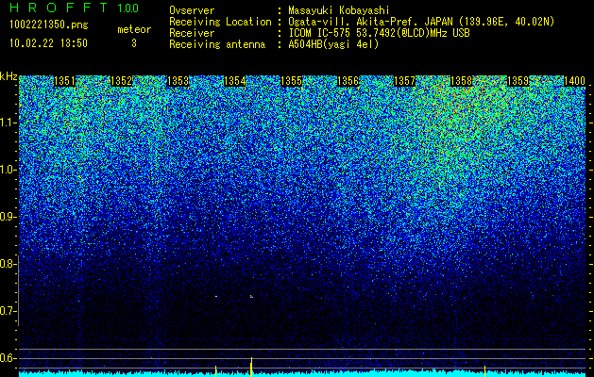Click the 1358 time marker
Viewport: 594px width, 377px height.
pos(461,81)
